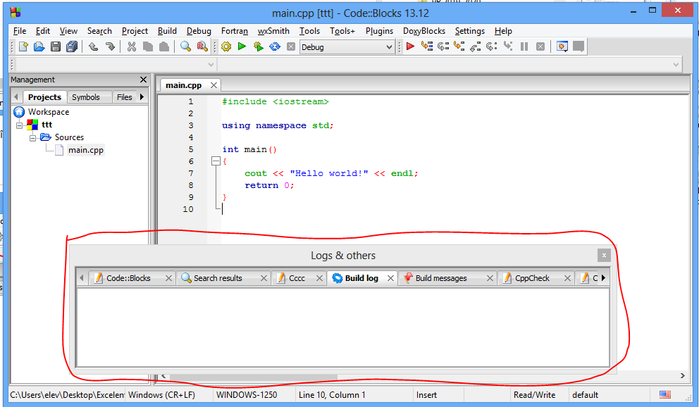This screenshot has width=699, height=407.
Task: Show more Management tabs with right arrow
Action: pos(142,96)
